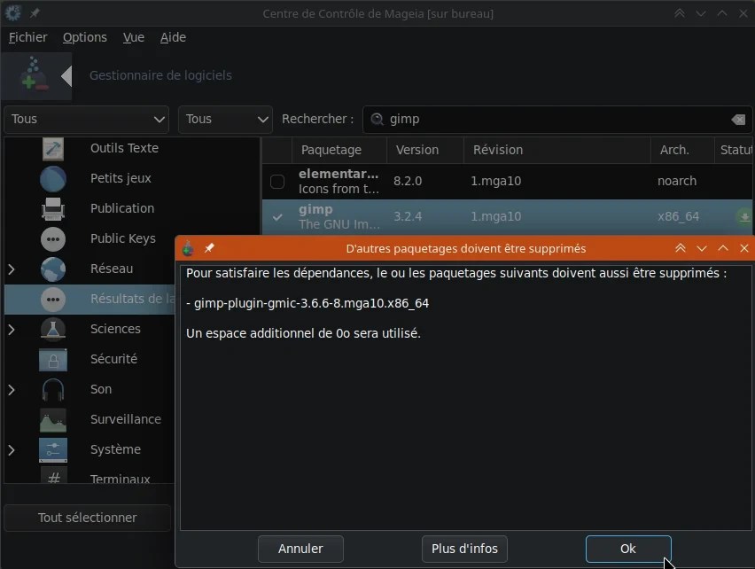
Task: Click the Petits jeux category icon
Action: (x=53, y=179)
